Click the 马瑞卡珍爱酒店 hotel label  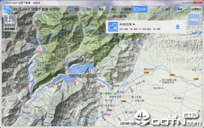[x=106, y=106]
